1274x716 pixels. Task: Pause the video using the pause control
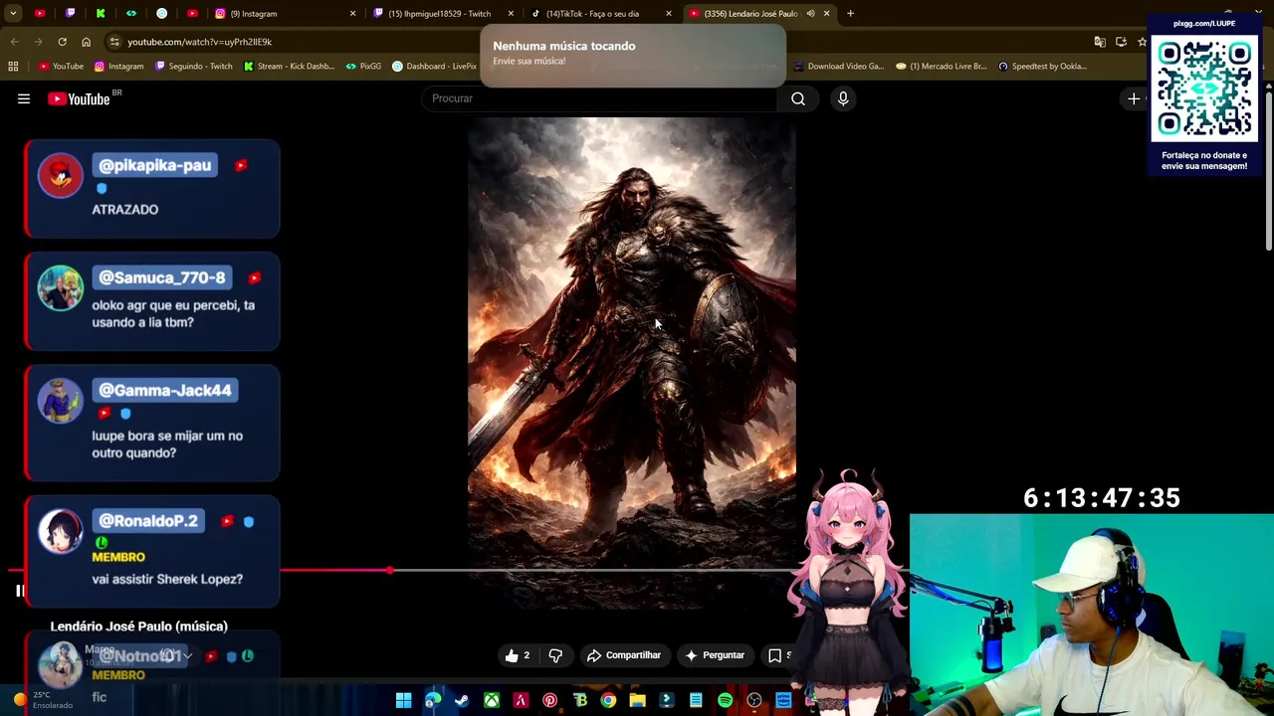[19, 591]
